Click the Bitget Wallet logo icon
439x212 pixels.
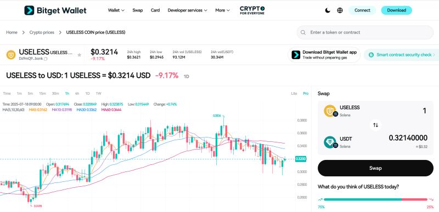coord(29,10)
